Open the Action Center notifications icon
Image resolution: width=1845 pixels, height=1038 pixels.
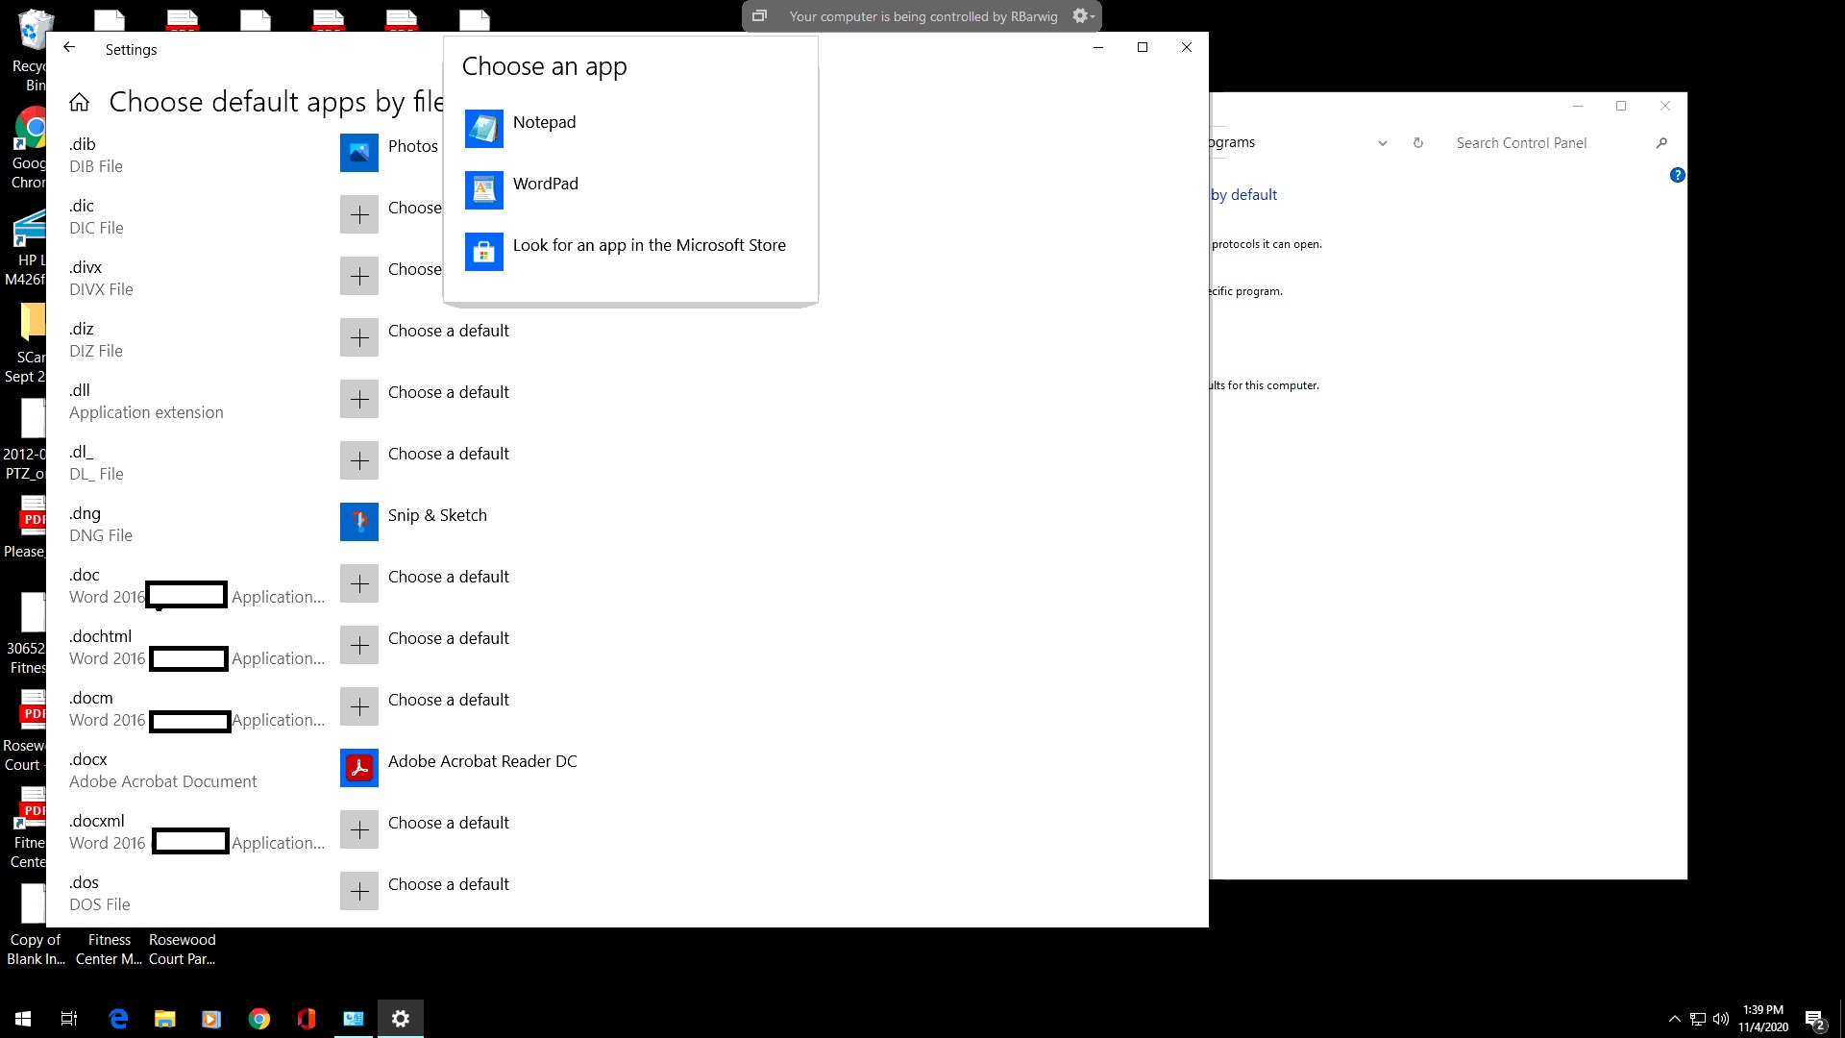tap(1814, 1019)
